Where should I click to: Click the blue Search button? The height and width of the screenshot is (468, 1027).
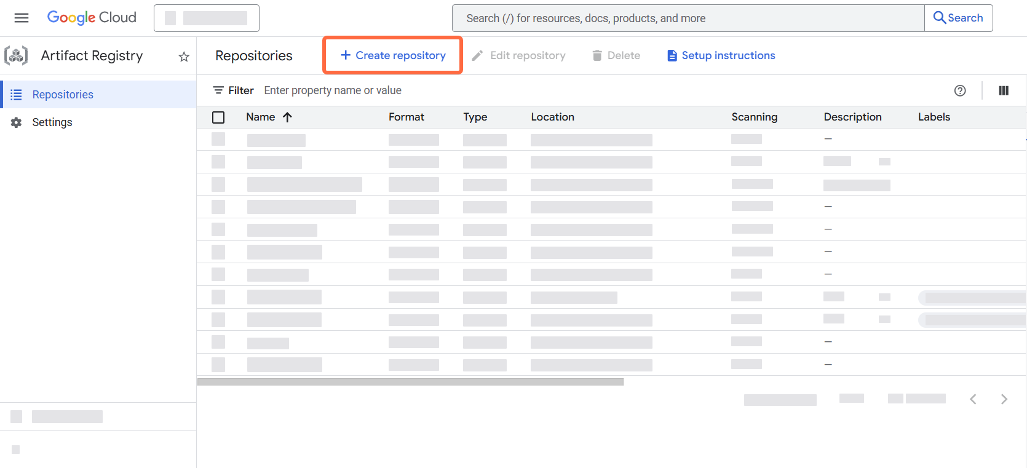point(958,18)
